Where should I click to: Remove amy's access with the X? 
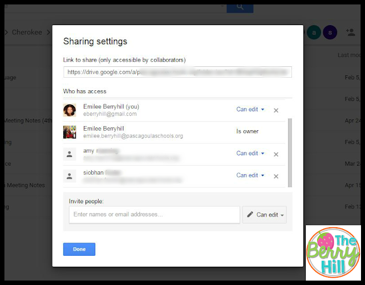(x=276, y=154)
